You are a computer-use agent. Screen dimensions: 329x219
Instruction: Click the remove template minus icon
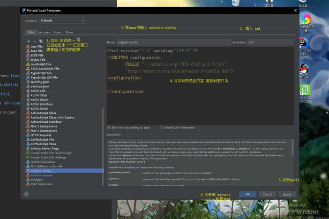tap(35, 41)
